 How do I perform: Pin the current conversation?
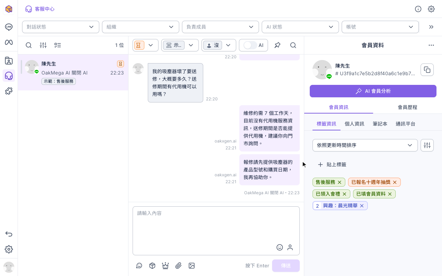tap(277, 45)
